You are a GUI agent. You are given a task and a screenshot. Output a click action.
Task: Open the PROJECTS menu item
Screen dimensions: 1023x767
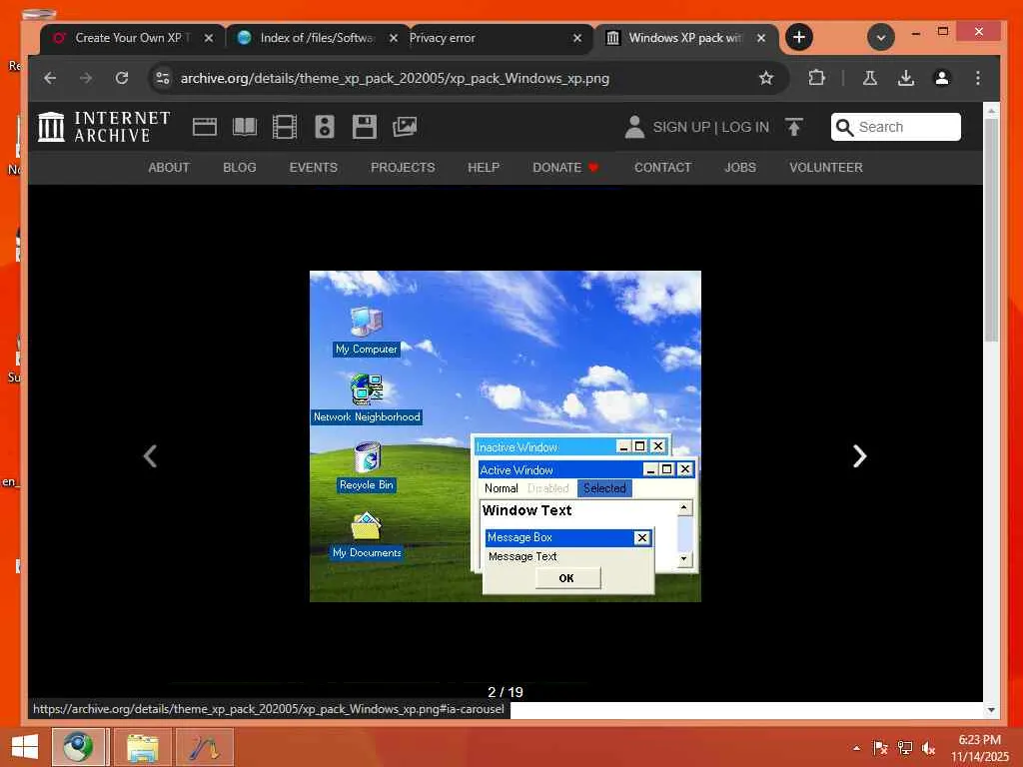[403, 168]
